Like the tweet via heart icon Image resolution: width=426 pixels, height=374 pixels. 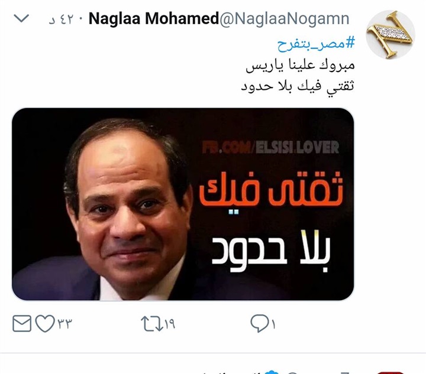[x=45, y=323]
